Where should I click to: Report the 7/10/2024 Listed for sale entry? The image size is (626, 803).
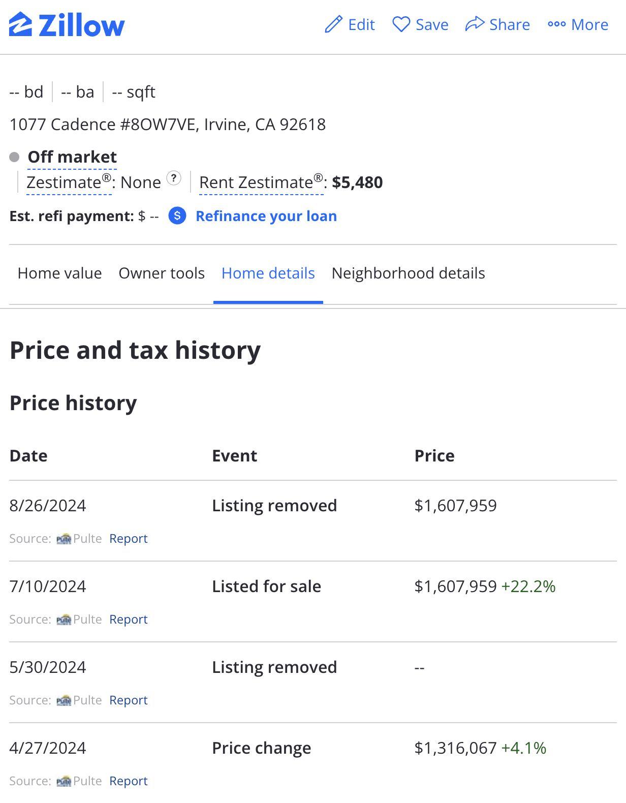point(128,620)
